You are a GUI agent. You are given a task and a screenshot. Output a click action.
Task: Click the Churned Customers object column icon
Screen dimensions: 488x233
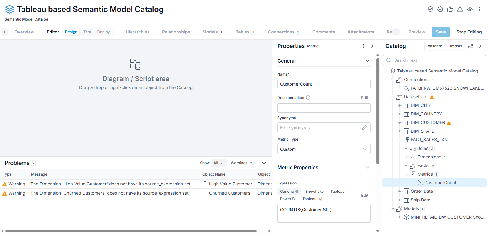(205, 193)
